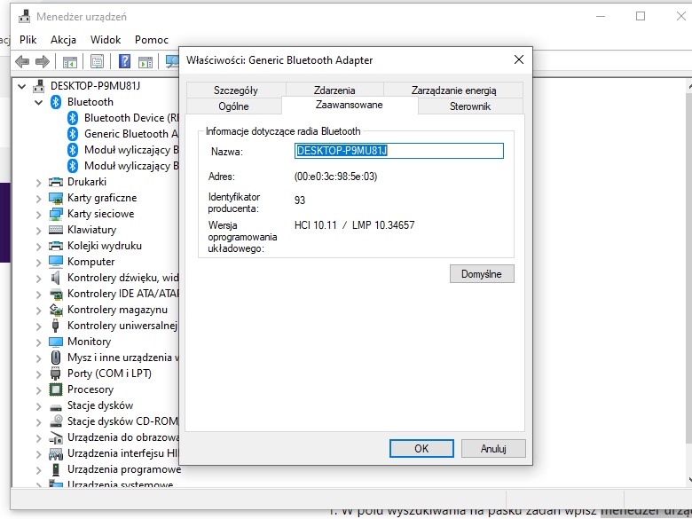
Task: Open the Widok menu
Action: pyautogui.click(x=106, y=40)
